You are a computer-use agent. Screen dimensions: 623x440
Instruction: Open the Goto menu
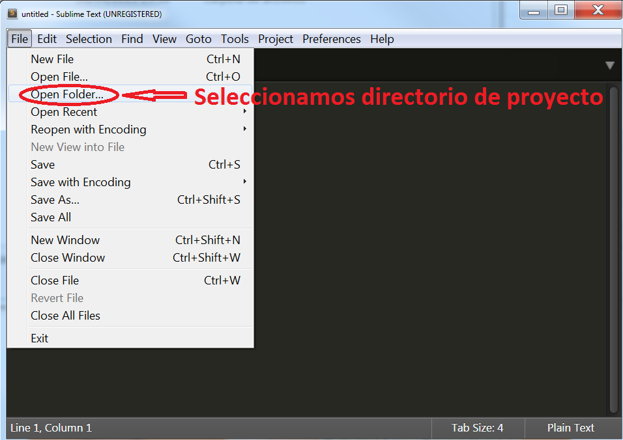click(x=199, y=39)
